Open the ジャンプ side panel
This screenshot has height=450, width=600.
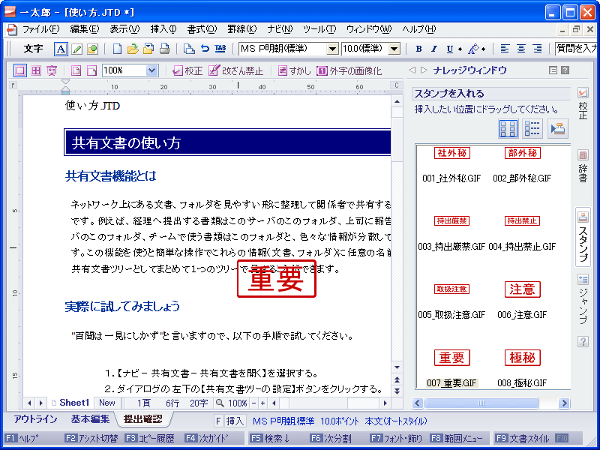(583, 299)
